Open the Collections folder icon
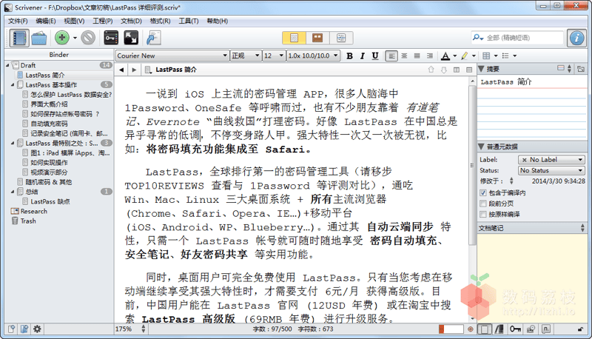 click(x=39, y=38)
